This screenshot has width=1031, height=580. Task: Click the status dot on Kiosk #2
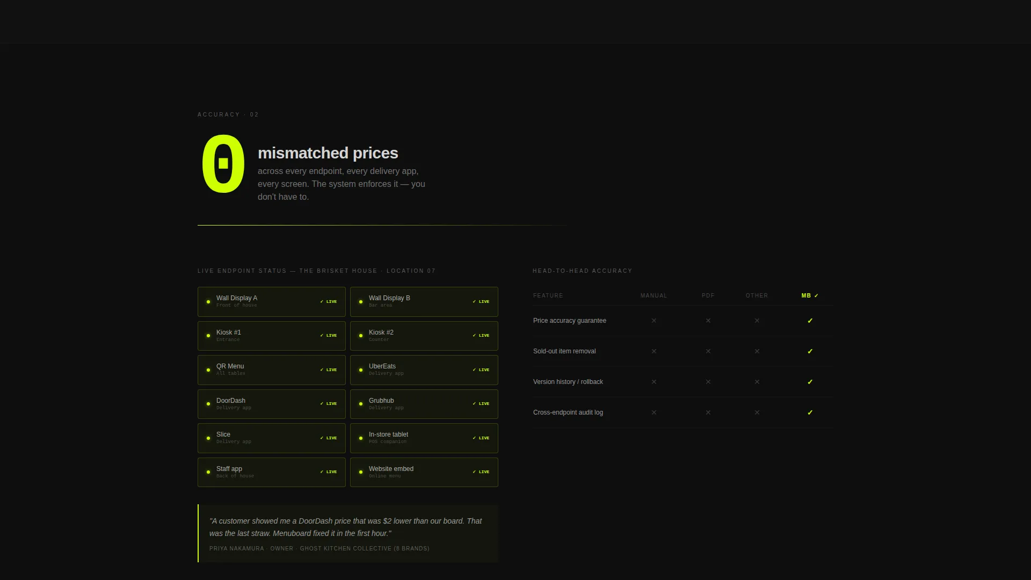(361, 336)
